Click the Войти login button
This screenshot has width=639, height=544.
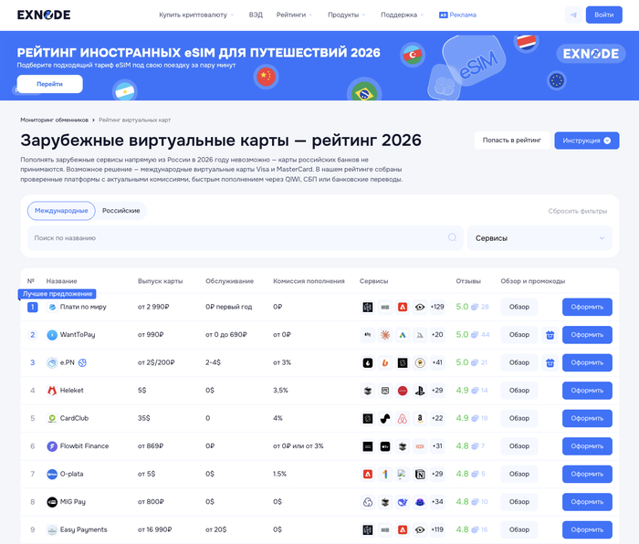point(603,15)
